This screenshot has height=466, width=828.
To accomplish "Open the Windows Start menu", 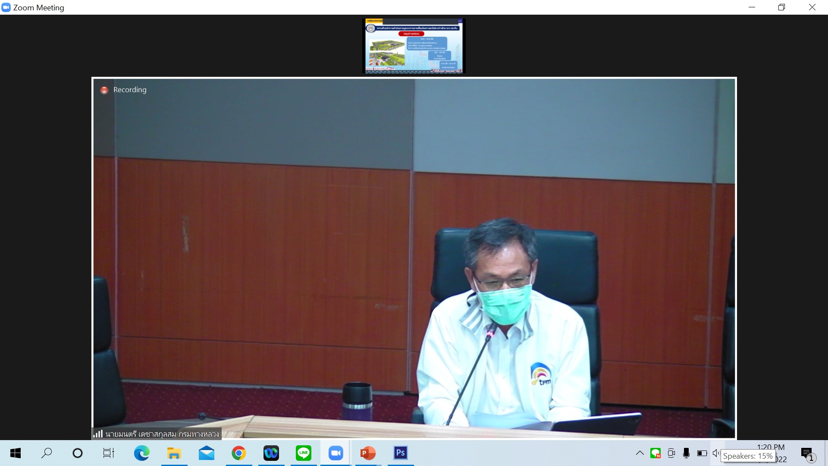I will coord(16,453).
